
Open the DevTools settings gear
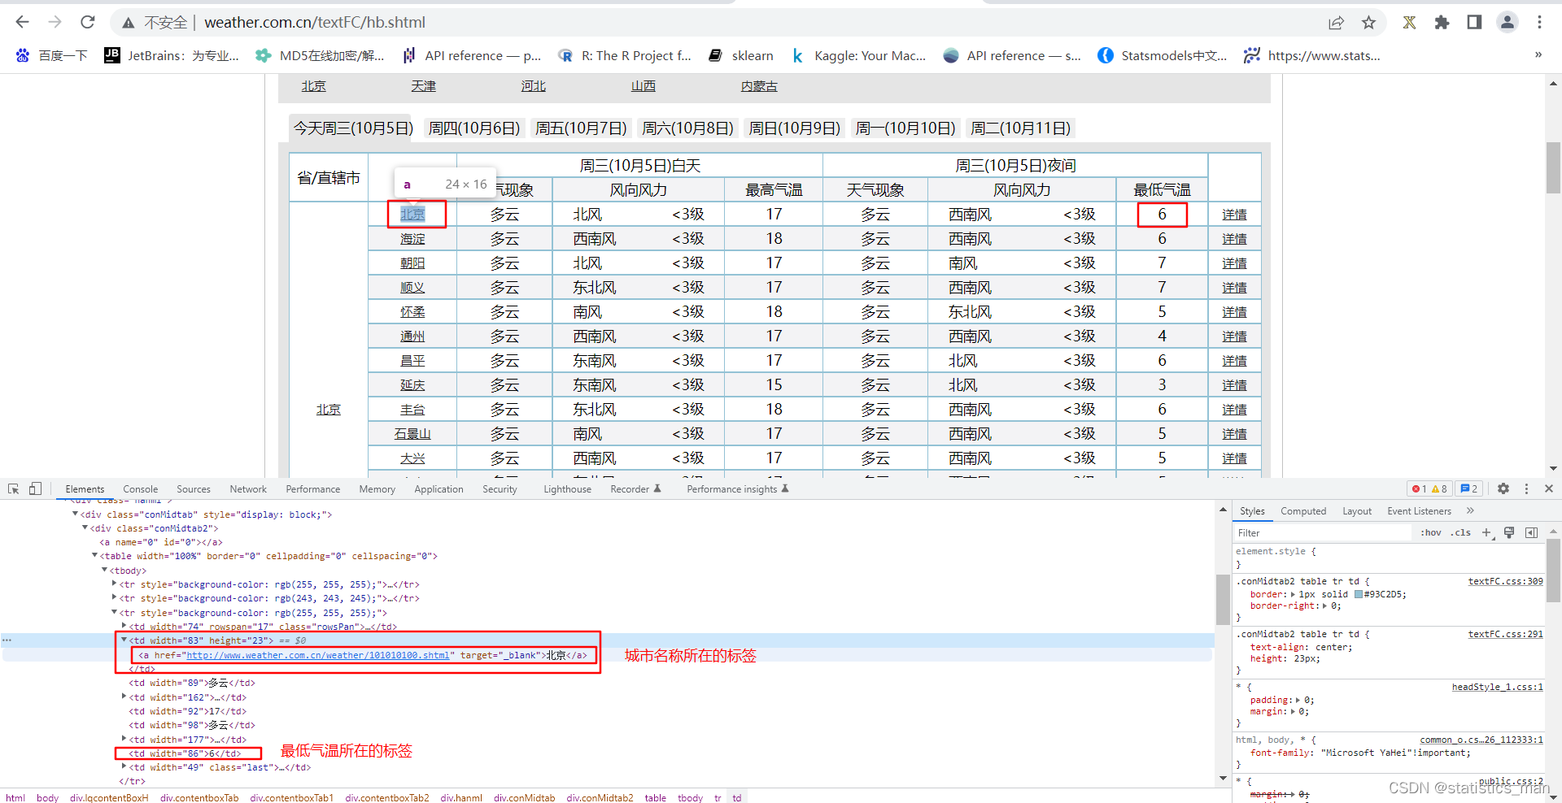tap(1503, 488)
